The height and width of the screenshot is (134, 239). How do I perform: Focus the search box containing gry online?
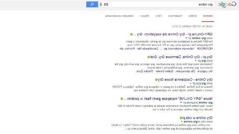156,4
